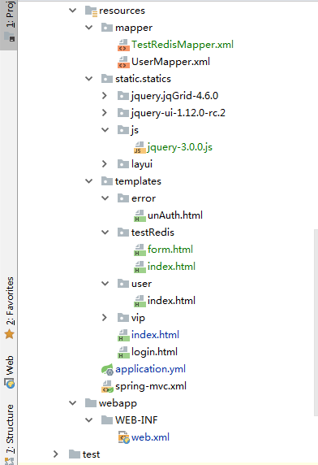Click the webapp folder icon
This screenshot has width=318, height=465.
[91, 403]
